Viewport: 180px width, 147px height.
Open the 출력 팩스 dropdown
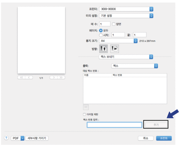(135, 66)
